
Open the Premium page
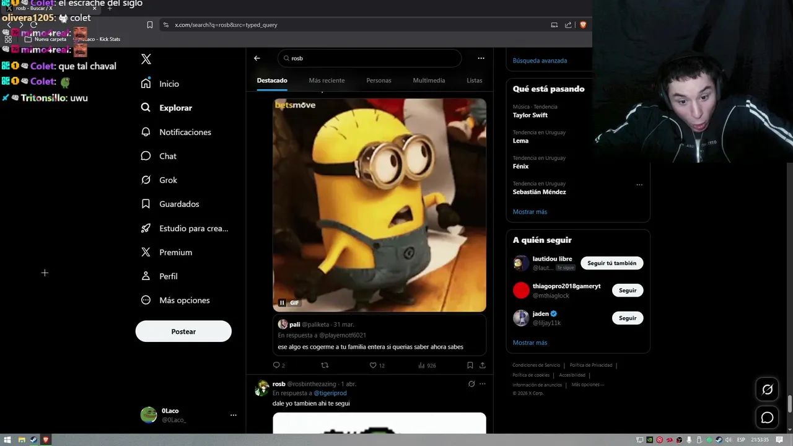tap(167, 252)
